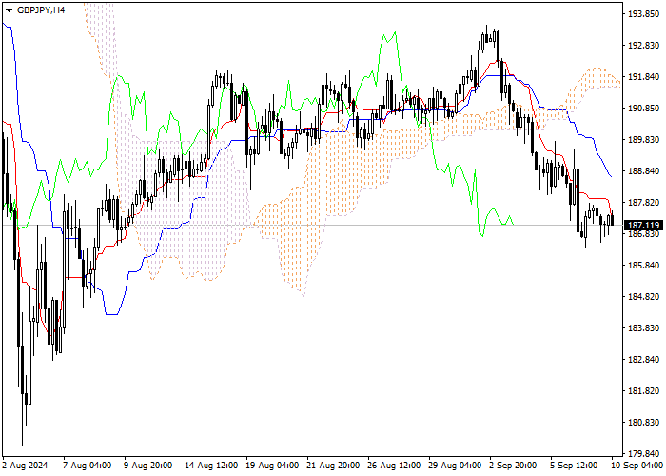Click the 2 Aug 2024 date label
Screen dimensions: 666x476
(x=25, y=466)
